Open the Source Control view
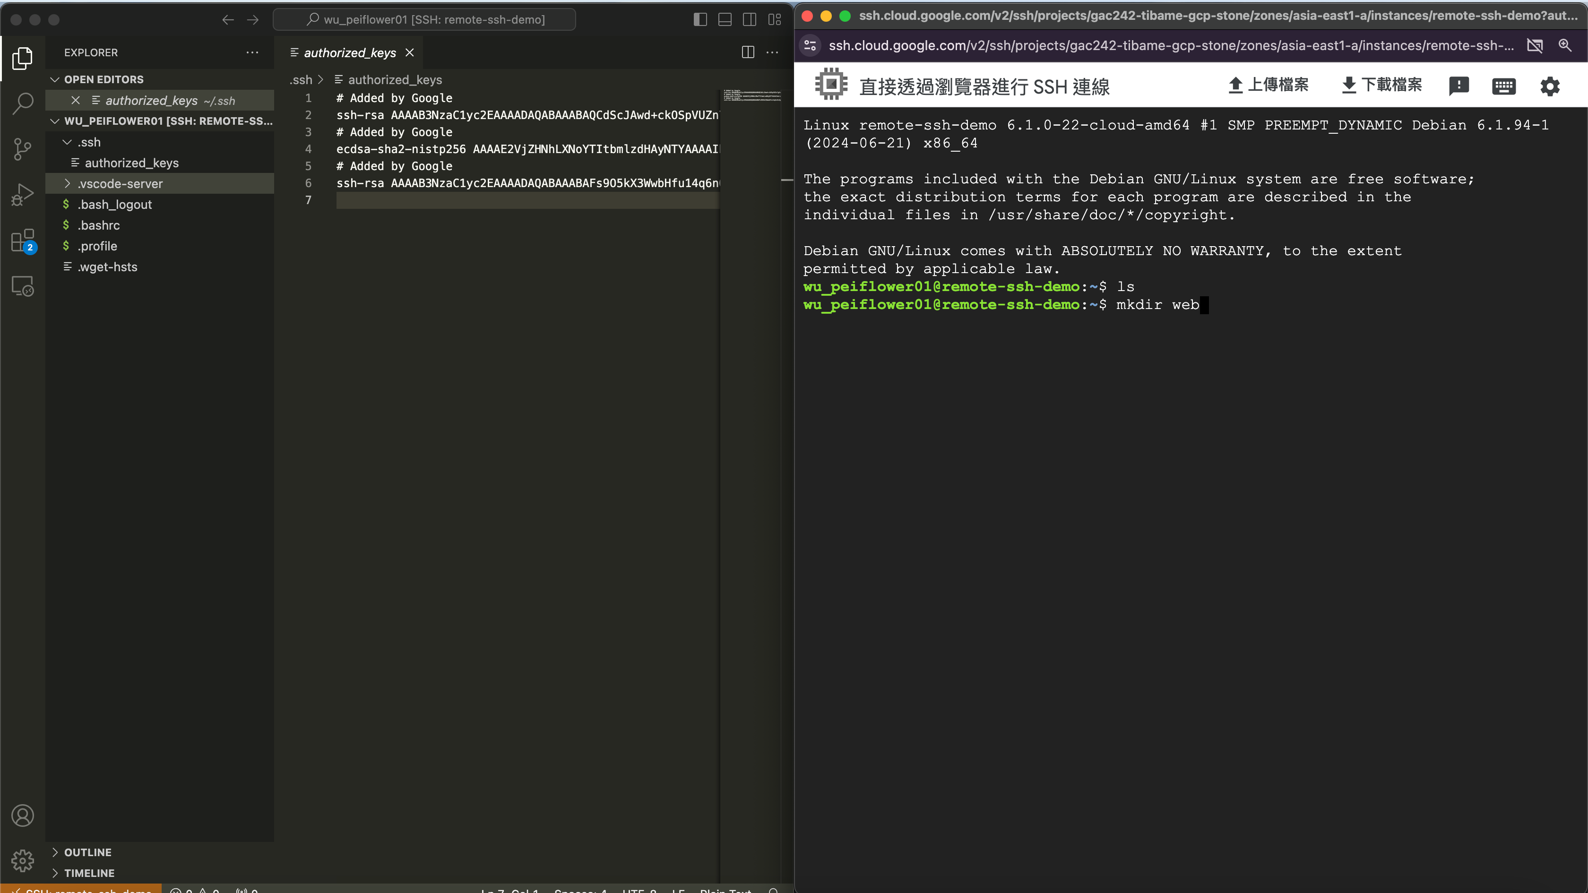 [x=23, y=148]
